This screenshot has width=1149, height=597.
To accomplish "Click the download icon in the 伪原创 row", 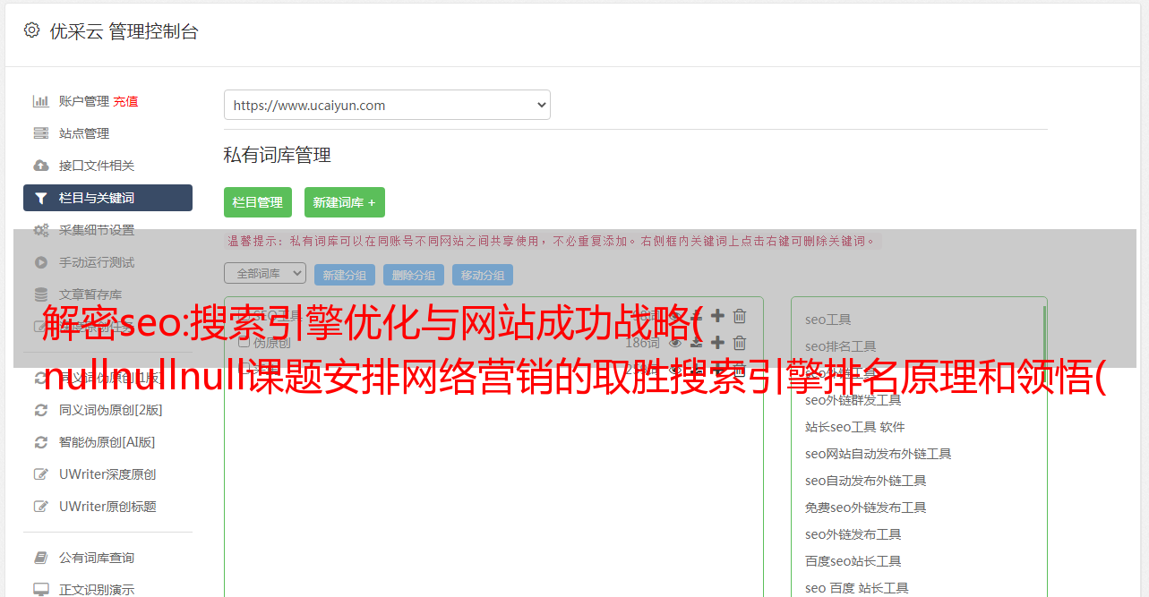I will pos(696,343).
